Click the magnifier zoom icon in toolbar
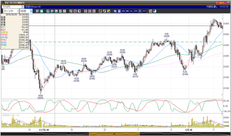Viewport: 231px width, 136px height. (37, 11)
